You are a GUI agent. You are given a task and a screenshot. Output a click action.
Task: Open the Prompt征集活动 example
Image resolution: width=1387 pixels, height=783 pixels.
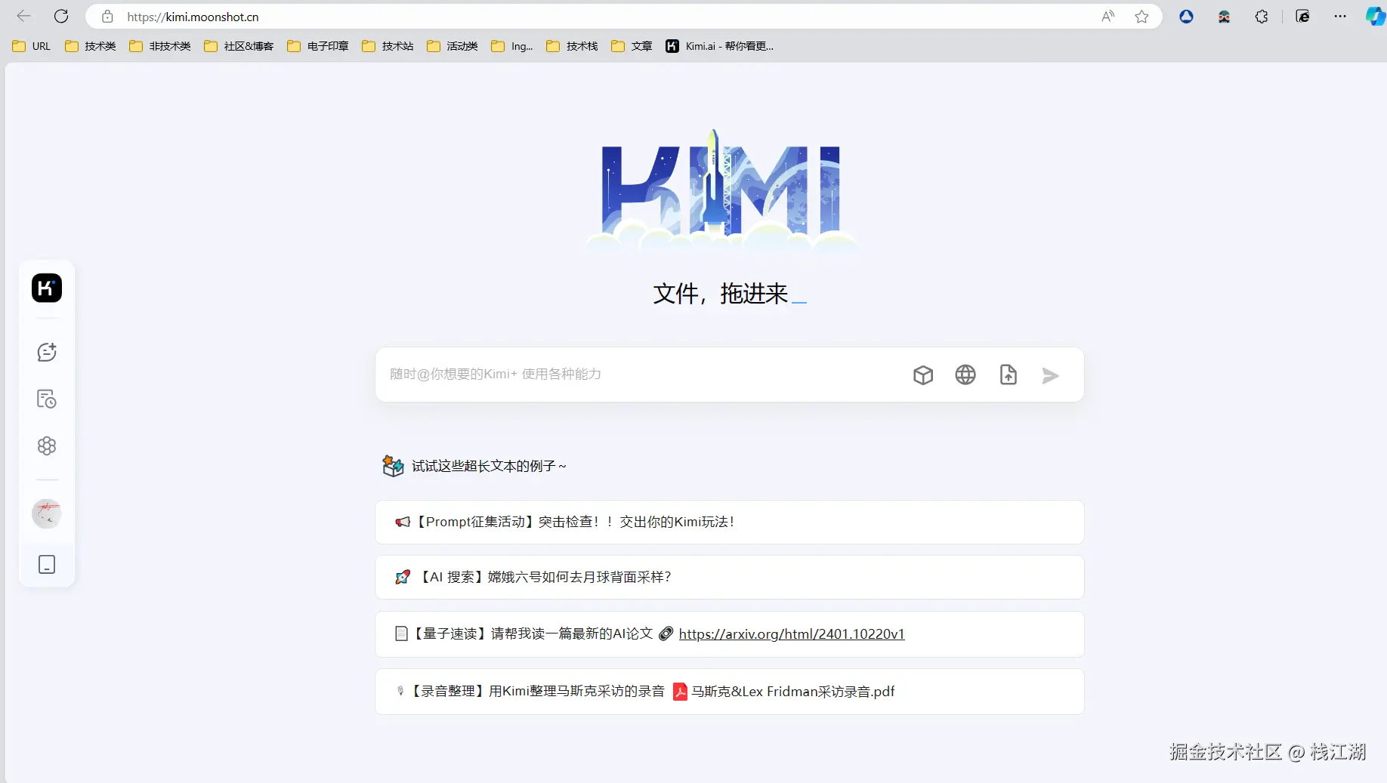pos(730,522)
